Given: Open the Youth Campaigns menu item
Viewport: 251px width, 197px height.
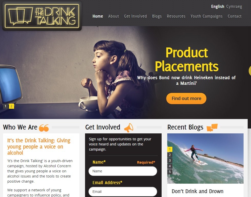Looking at the screenshot, I should click(206, 16).
